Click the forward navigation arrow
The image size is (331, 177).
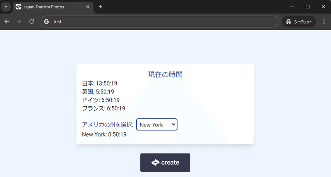(x=19, y=22)
